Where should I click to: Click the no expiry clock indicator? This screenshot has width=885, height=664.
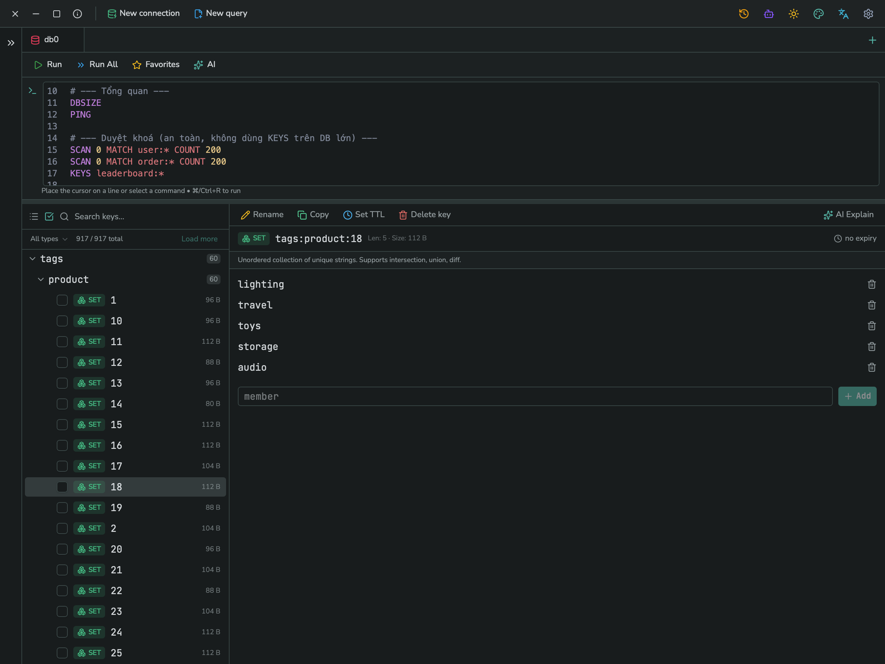click(855, 239)
